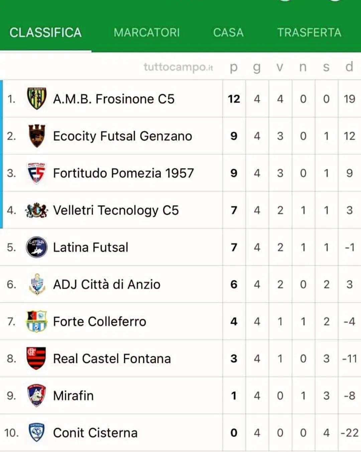The height and width of the screenshot is (452, 361).
Task: Click the 'd' goal difference column header
Action: point(349,67)
